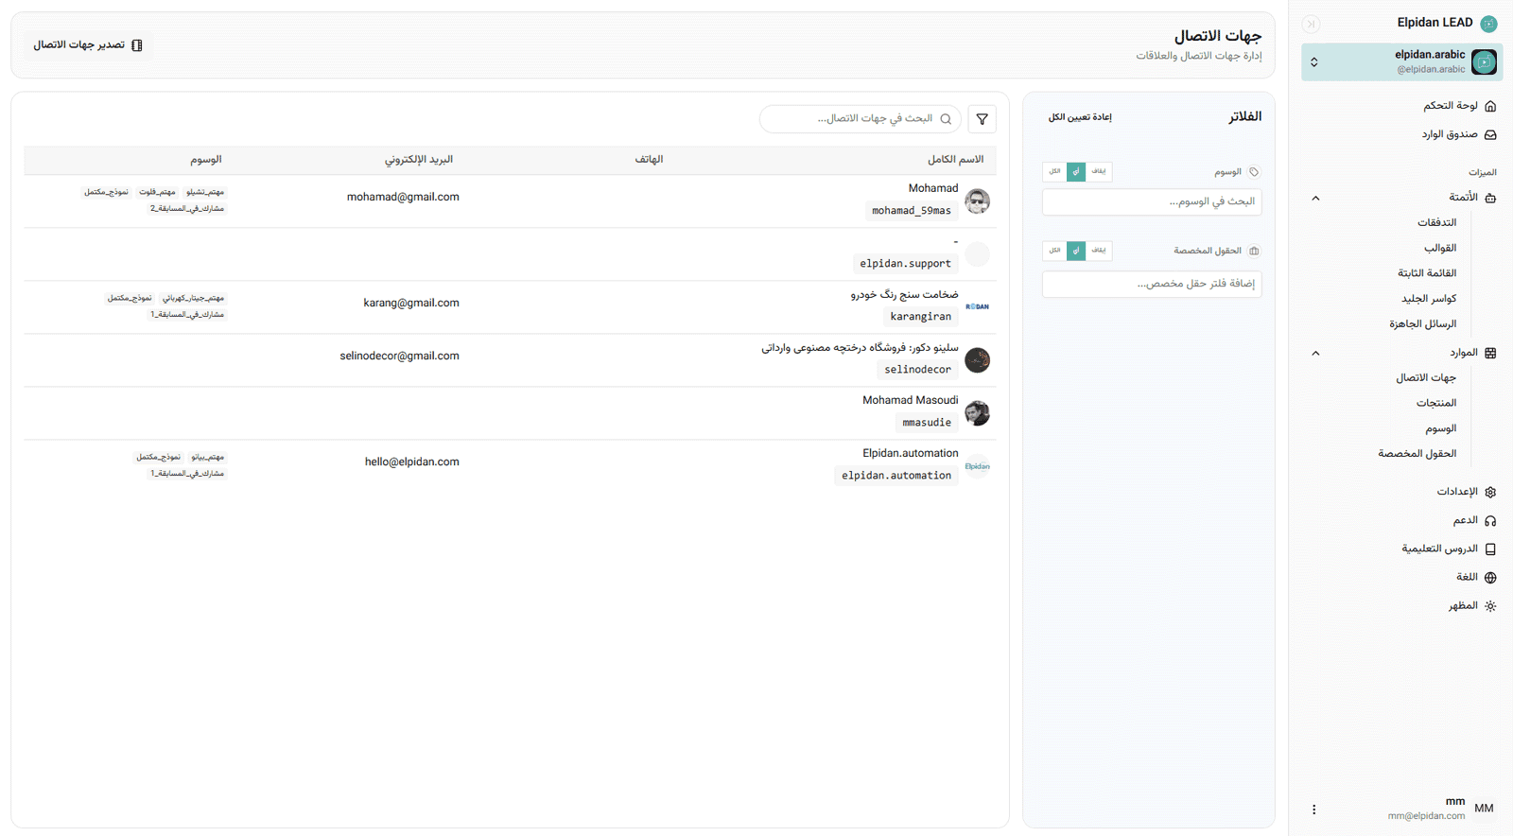Click the export icon next to تصدير جهات الاتصال
This screenshot has width=1513, height=836.
point(137,45)
